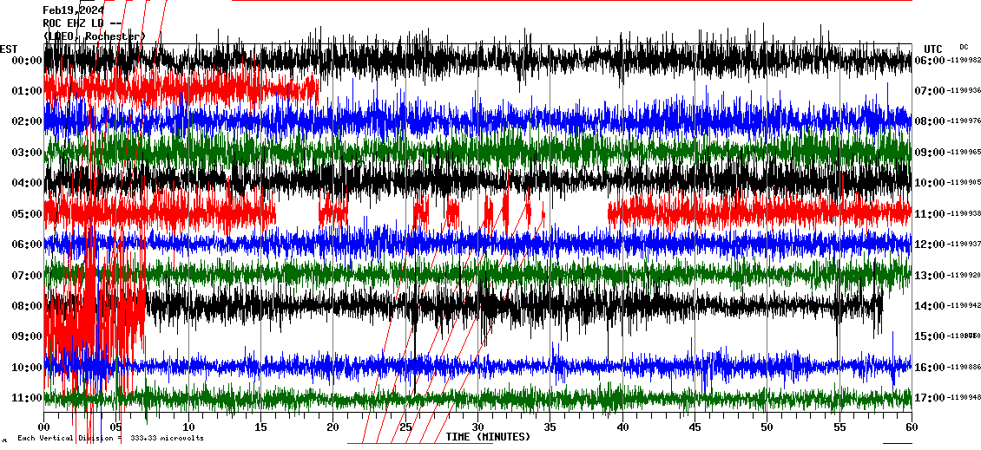This screenshot has width=981, height=450.
Task: Click the 15:00 UTC time label
Action: coord(929,336)
